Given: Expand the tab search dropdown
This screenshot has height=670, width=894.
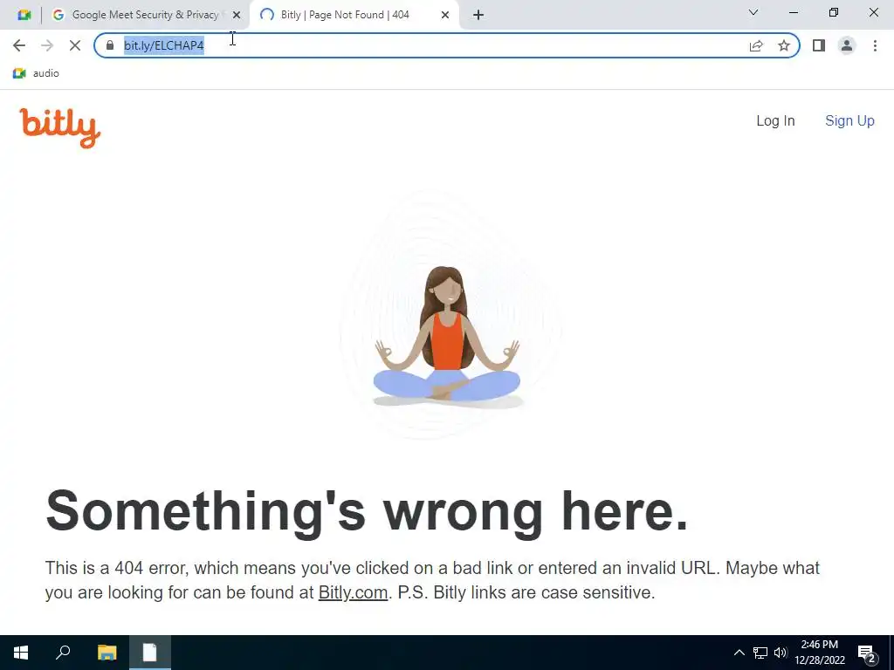Looking at the screenshot, I should (x=753, y=12).
